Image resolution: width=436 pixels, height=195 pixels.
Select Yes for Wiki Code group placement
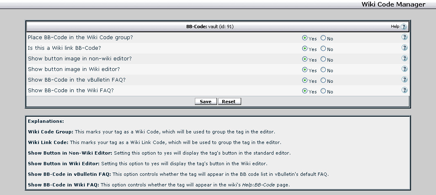point(305,38)
